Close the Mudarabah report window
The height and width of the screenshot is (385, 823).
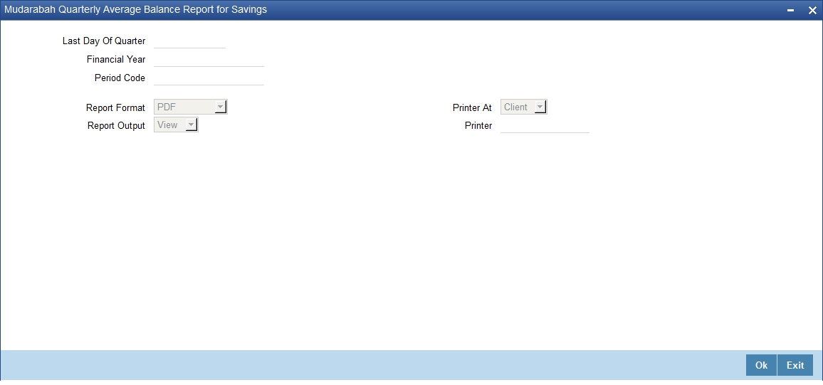tap(812, 10)
